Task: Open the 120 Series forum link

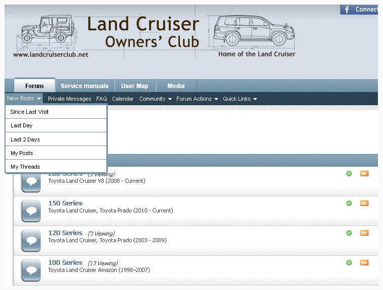Action: pos(65,233)
